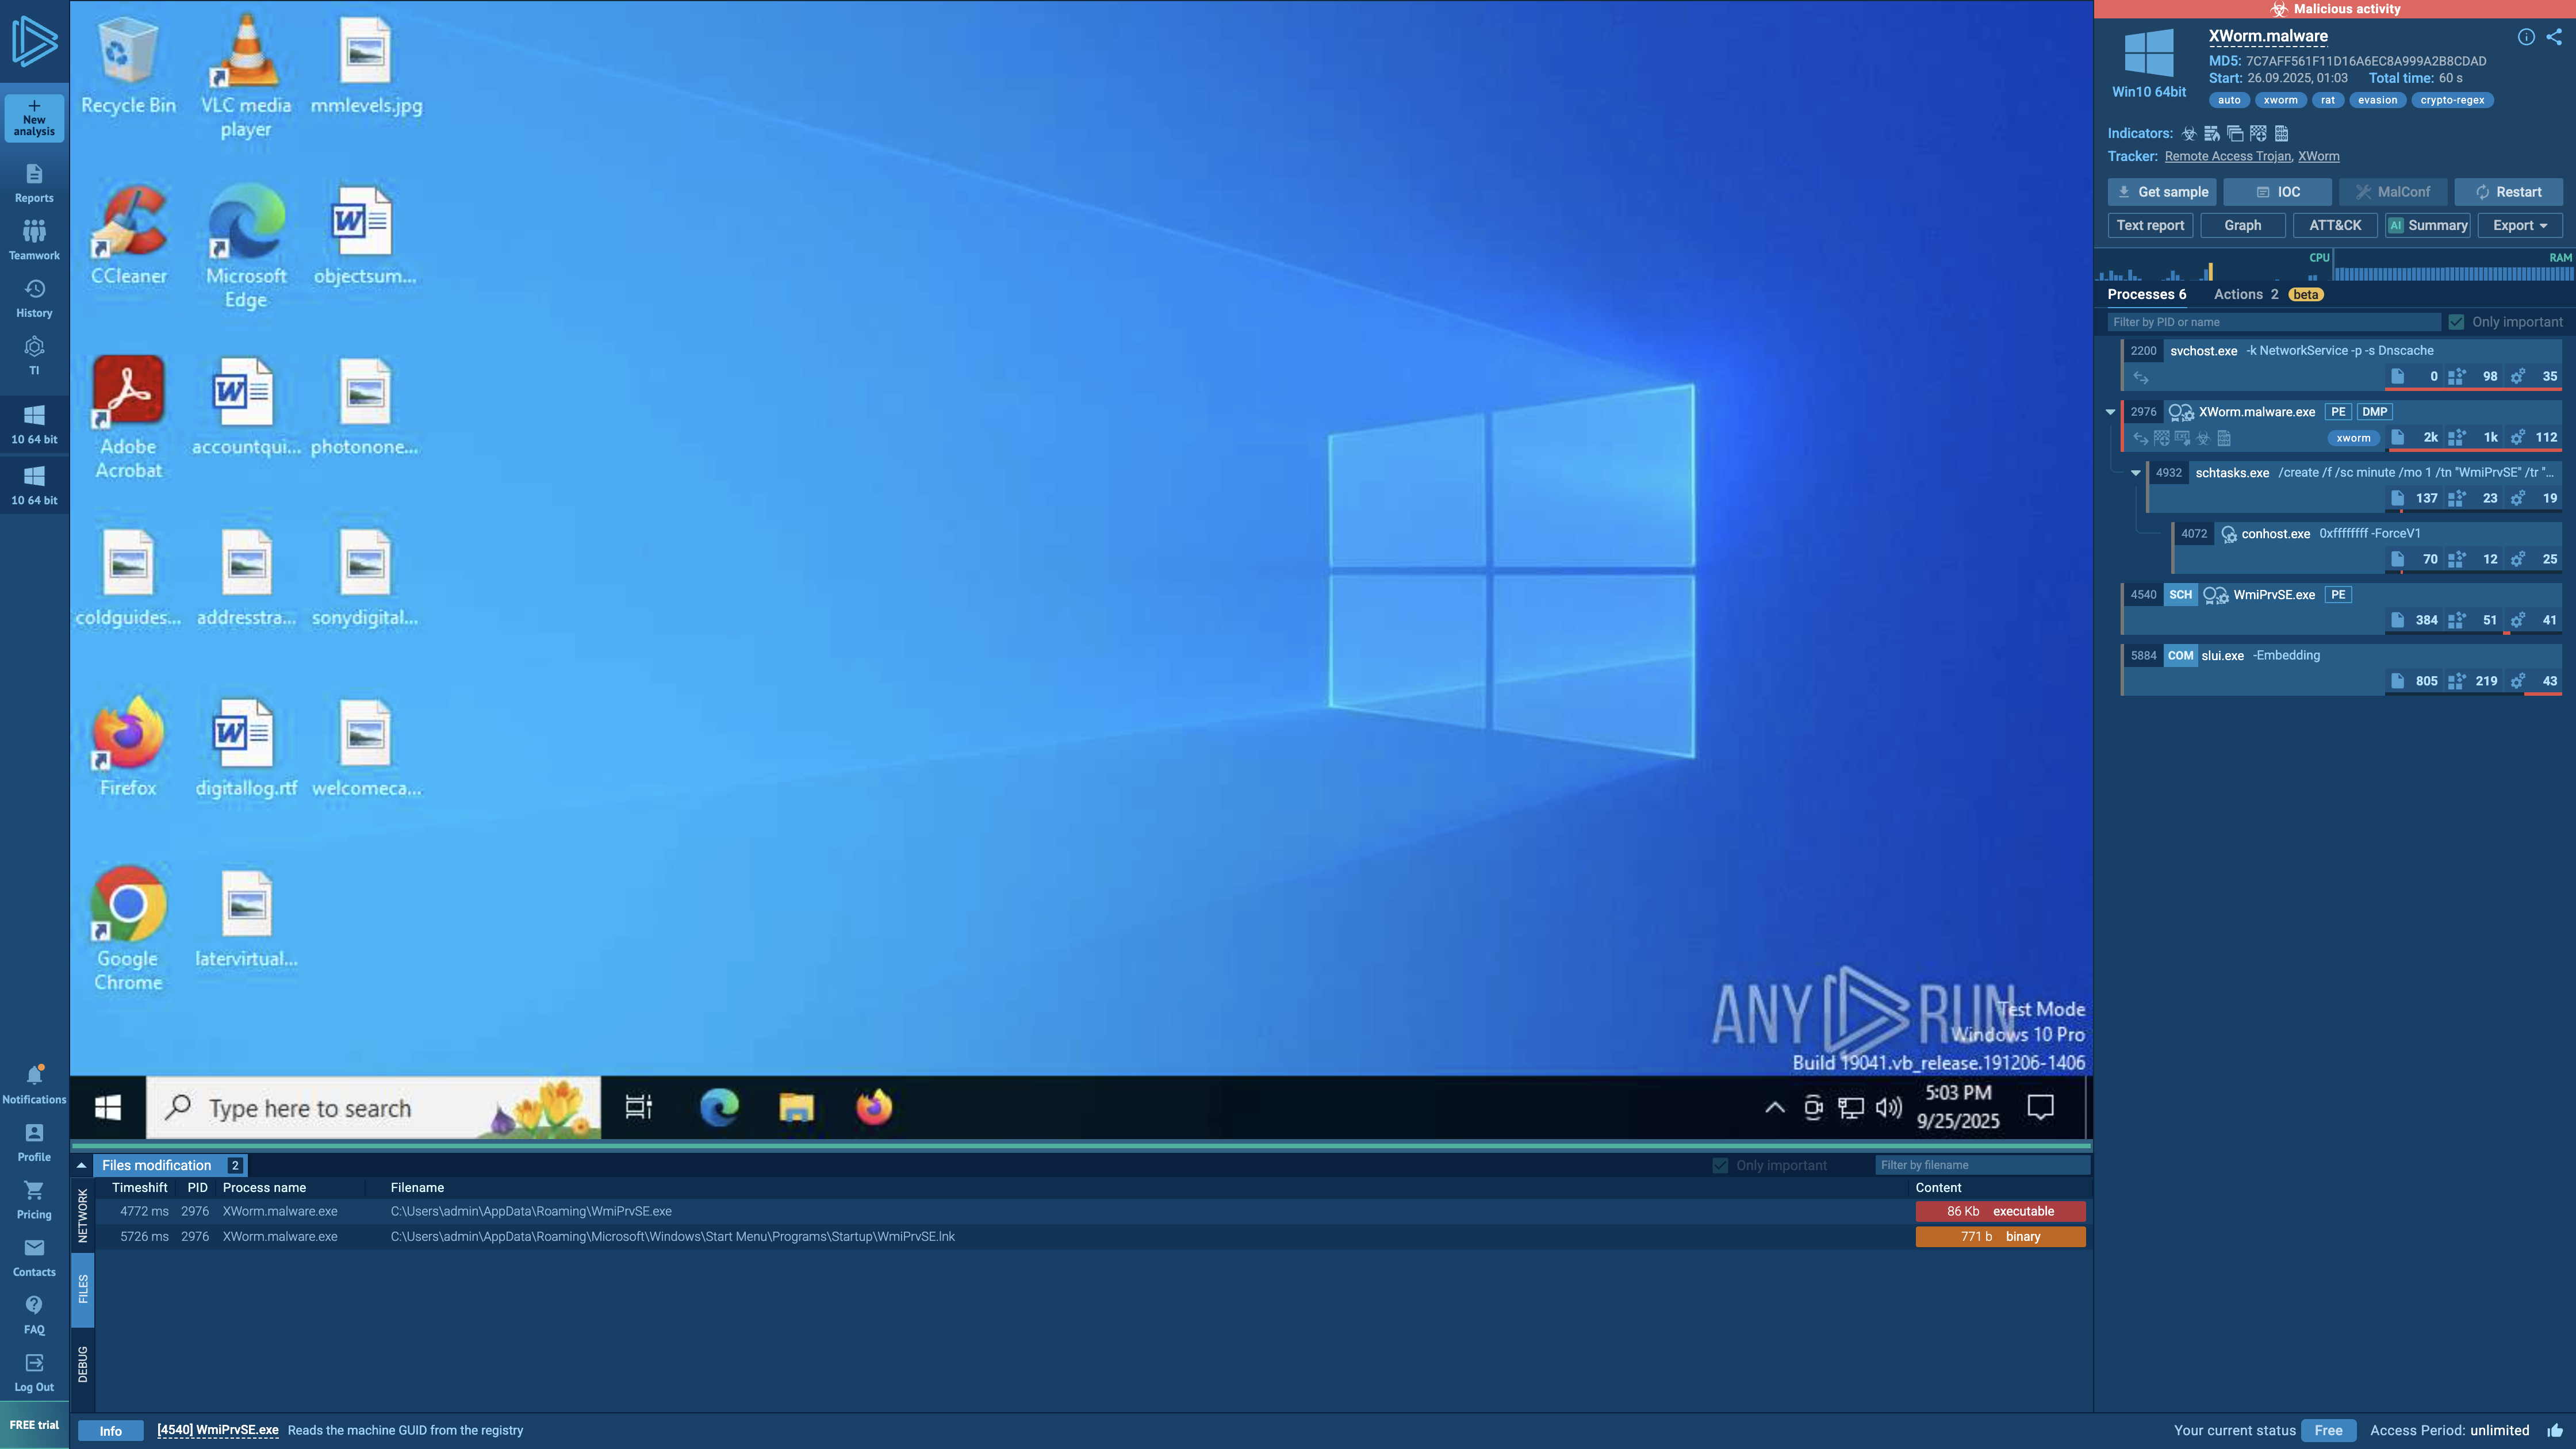Screen dimensions: 2576x1449
Task: Click the Get sample button
Action: click(2161, 192)
